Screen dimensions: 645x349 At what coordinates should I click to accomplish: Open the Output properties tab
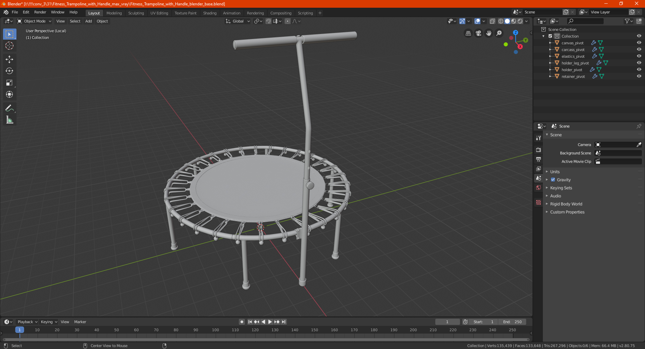coord(539,159)
